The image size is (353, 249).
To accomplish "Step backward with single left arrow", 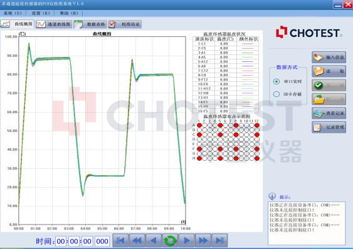I will click(x=154, y=240).
